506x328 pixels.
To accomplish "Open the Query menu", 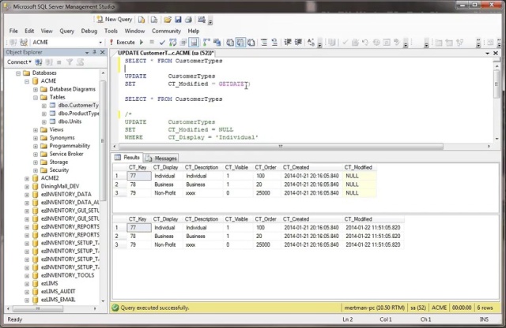I will (x=66, y=31).
